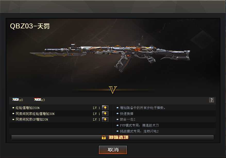Select the 经验值增加200% attribute row
The image size is (226, 158).
point(61,108)
